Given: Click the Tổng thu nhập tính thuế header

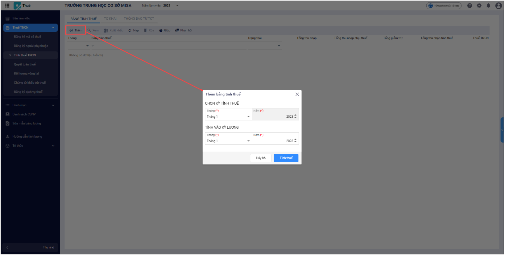Looking at the screenshot, I should pyautogui.click(x=437, y=38).
